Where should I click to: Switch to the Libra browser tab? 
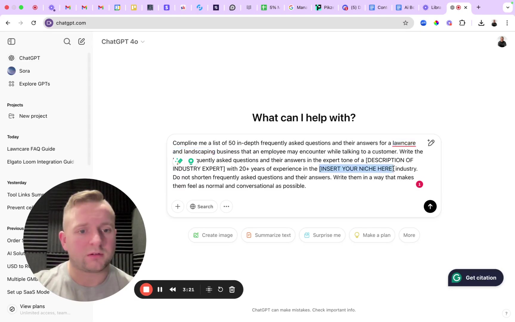[x=432, y=7]
